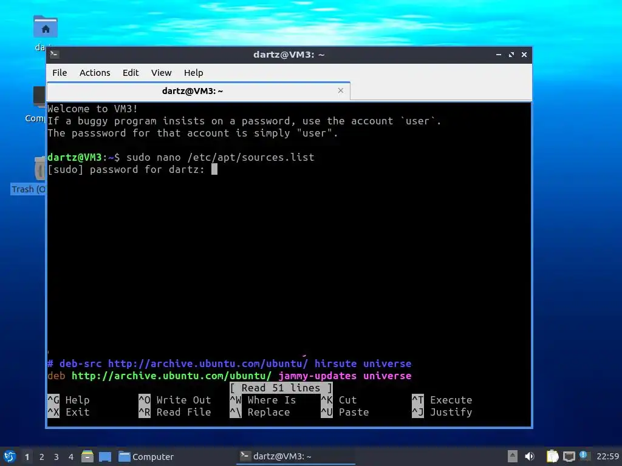Select dartz@VM3 taskbar window button
Image resolution: width=622 pixels, height=466 pixels.
pyautogui.click(x=296, y=456)
